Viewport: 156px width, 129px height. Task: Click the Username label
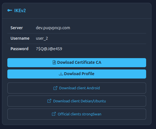(20, 38)
